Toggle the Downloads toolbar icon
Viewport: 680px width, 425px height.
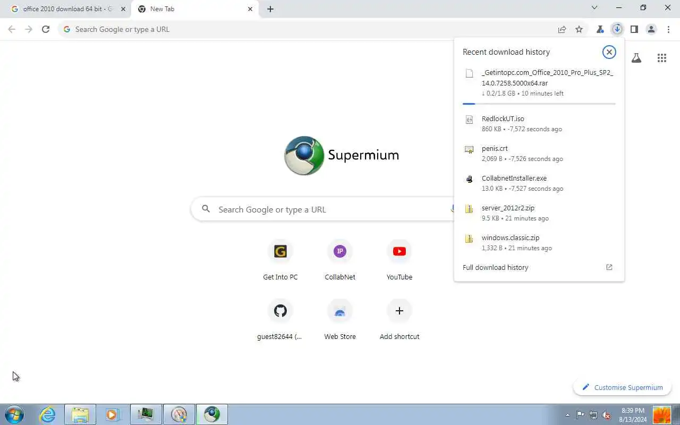(617, 29)
